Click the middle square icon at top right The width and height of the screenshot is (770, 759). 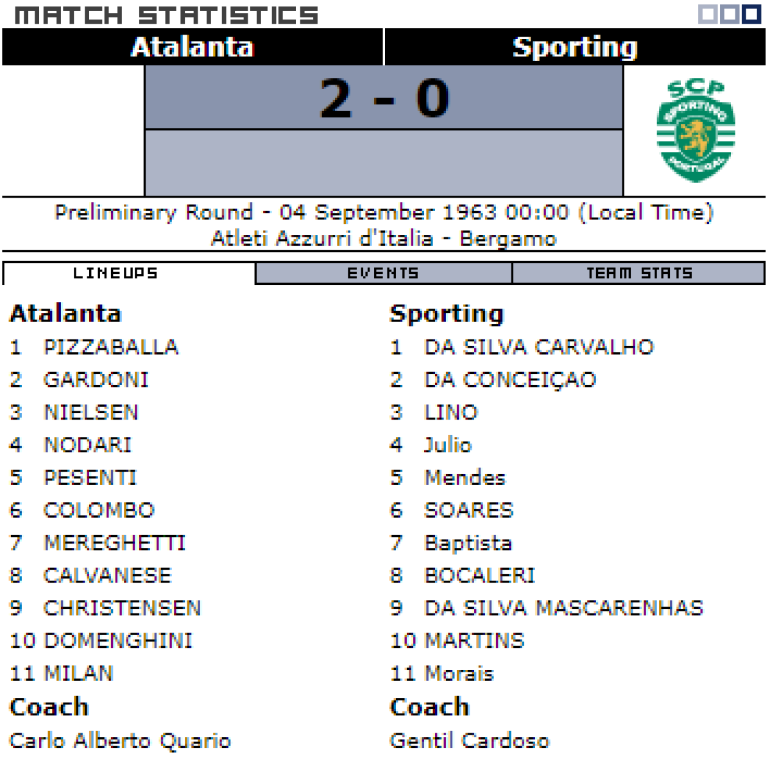(730, 14)
